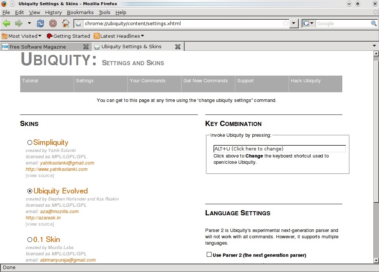Expand the Latest Headlines dropdown
This screenshot has height=272, width=379.
click(x=142, y=36)
